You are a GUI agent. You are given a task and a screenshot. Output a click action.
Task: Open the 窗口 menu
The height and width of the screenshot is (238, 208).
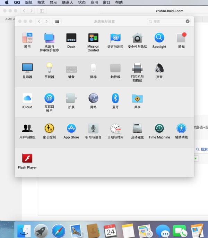point(106,2)
